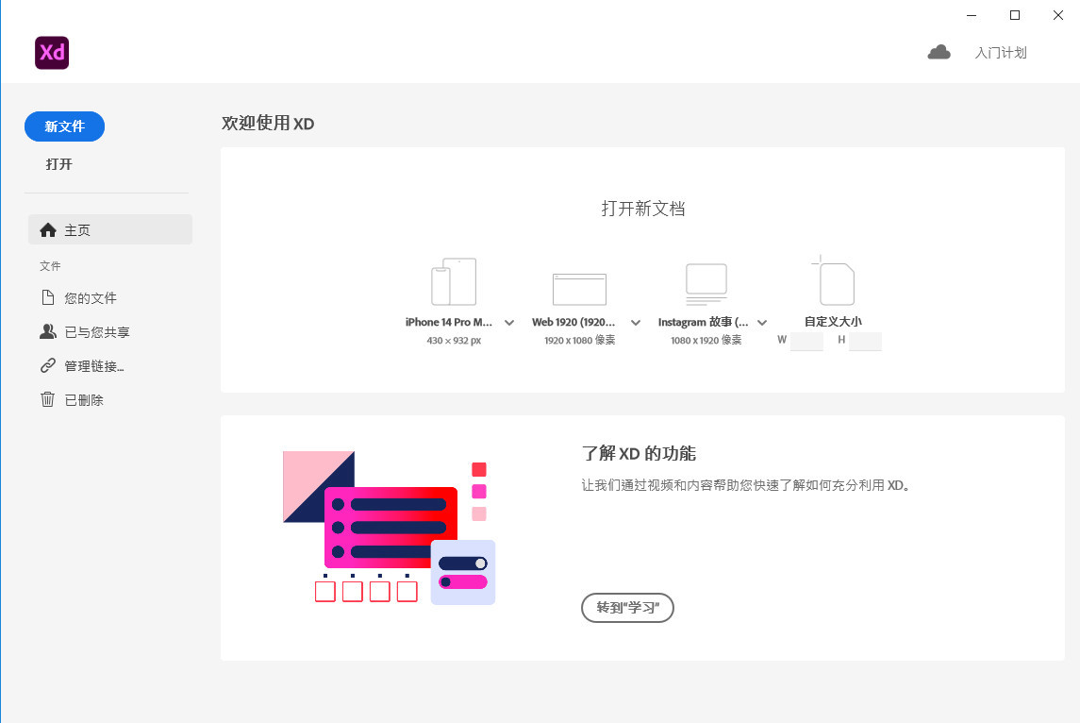Screen dimensions: 1080x723
Task: Click the chain link icon
Action: 47,365
